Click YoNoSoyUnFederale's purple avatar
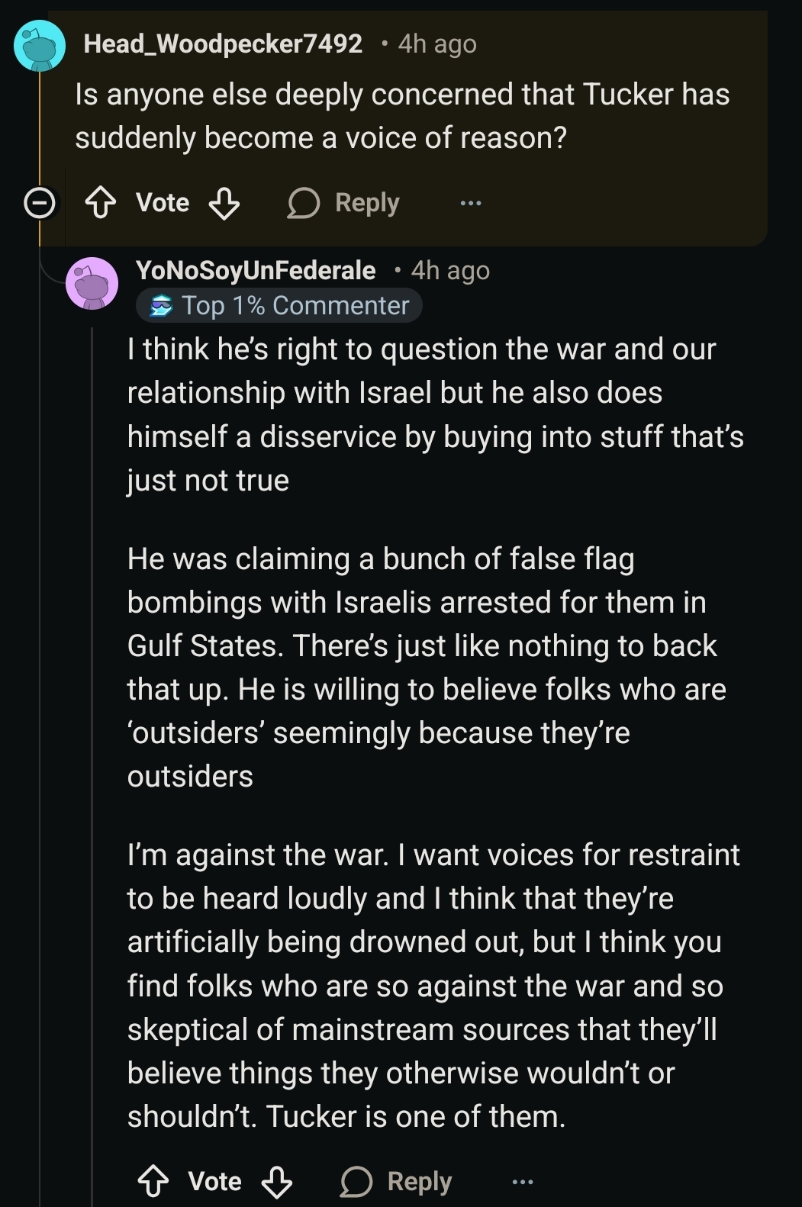Viewport: 802px width, 1207px height. (92, 283)
